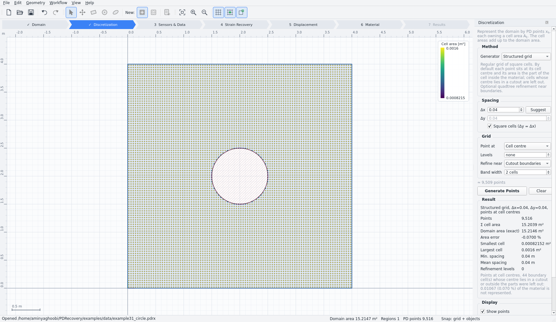Image resolution: width=556 pixels, height=322 pixels.
Task: Save the project with the floppy icon
Action: coord(31,12)
